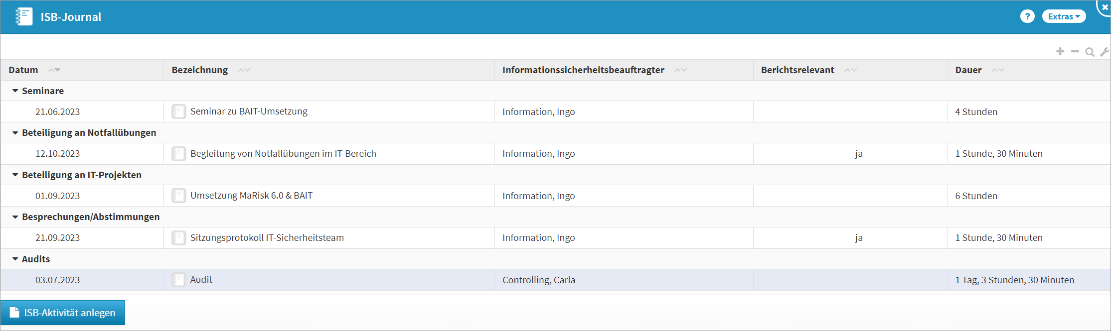Select the Begleitung von Notfallübungen im IT-Bereich row
1111x331 pixels.
pos(283,154)
